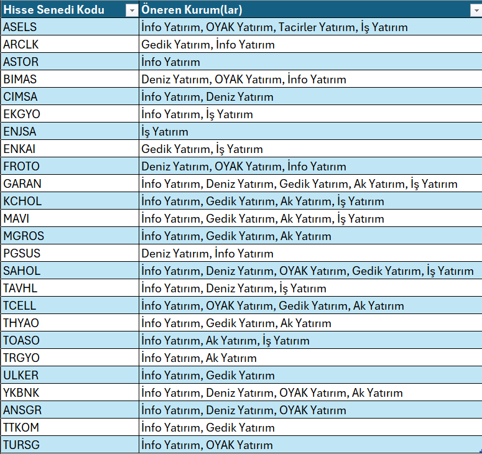Click the institutions cell in the BIMAS row

(x=310, y=79)
